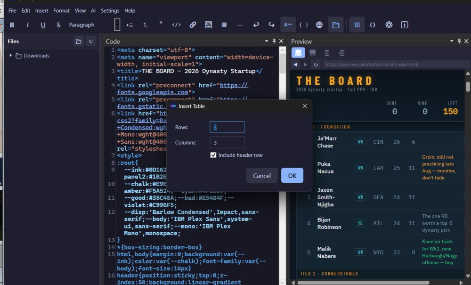Refresh the Files panel
The height and width of the screenshot is (285, 471).
click(91, 41)
